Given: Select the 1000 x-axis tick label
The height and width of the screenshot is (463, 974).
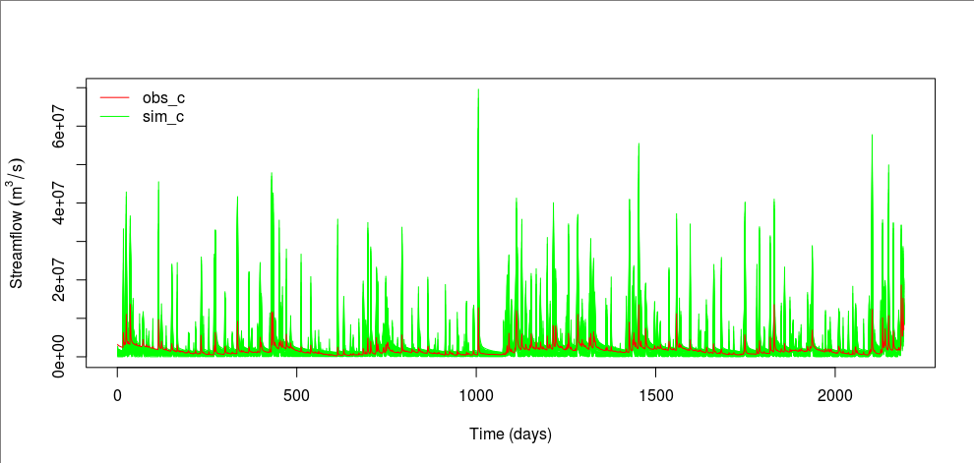Looking at the screenshot, I should click(476, 394).
